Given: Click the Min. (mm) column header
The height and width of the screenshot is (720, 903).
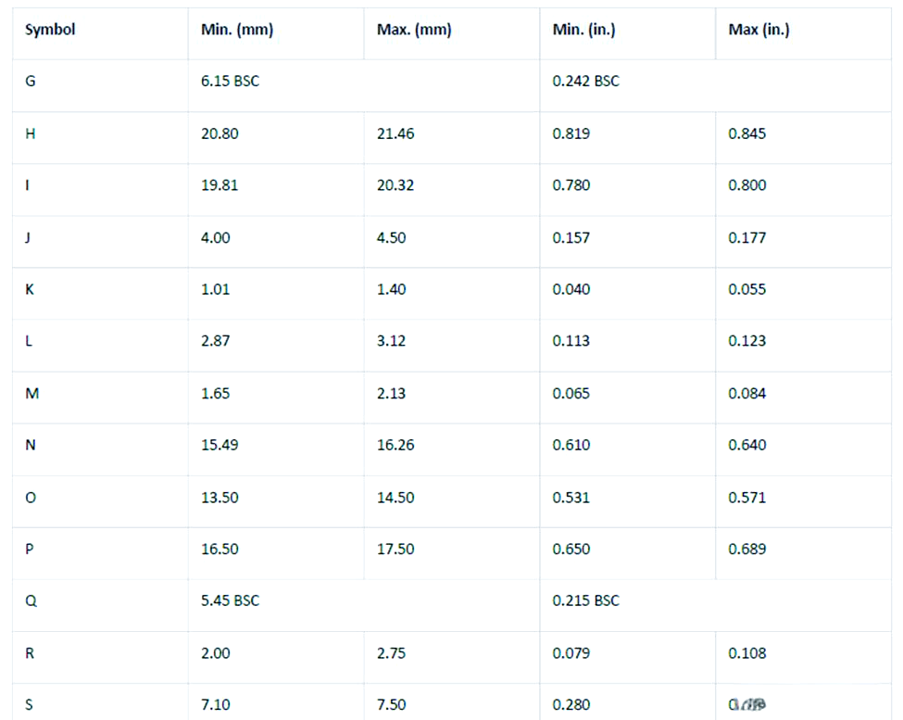Looking at the screenshot, I should (237, 30).
